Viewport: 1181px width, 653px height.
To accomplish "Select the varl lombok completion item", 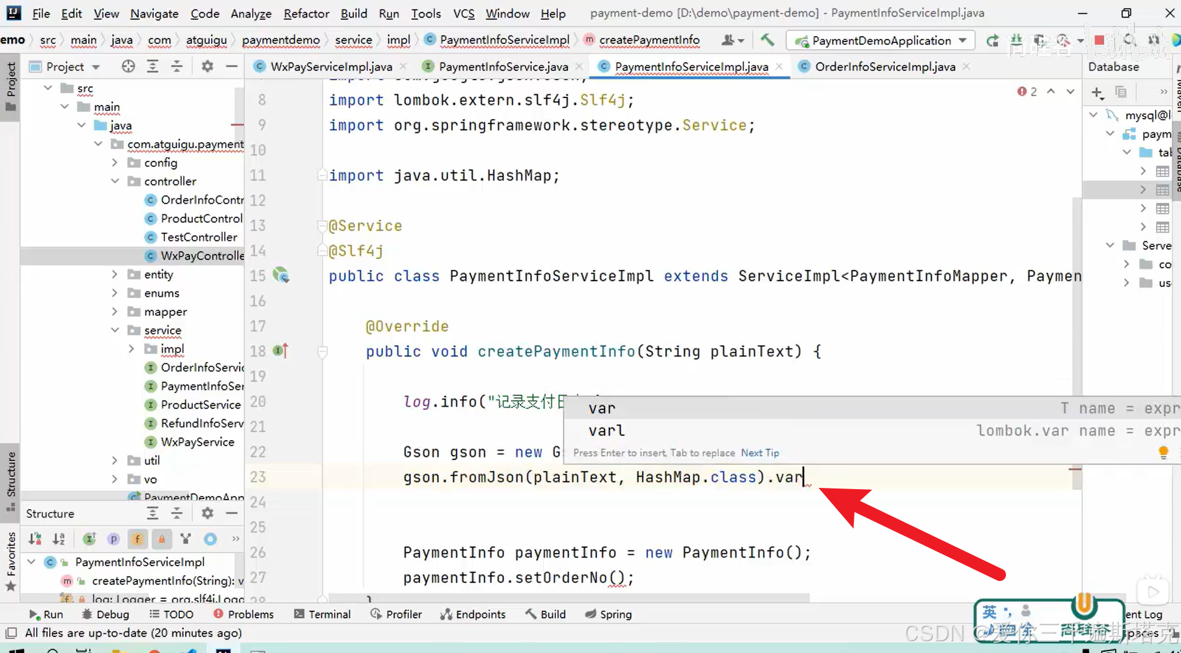I will click(872, 431).
